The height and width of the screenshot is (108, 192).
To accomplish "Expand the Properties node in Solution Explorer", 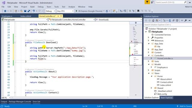I will click(x=148, y=37).
